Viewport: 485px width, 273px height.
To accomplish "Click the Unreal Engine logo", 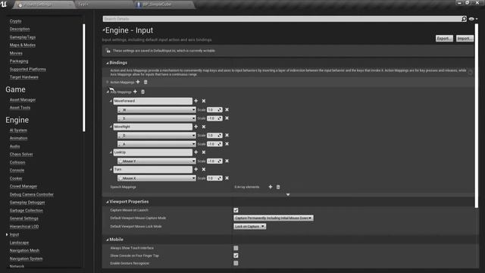I will coord(4,4).
